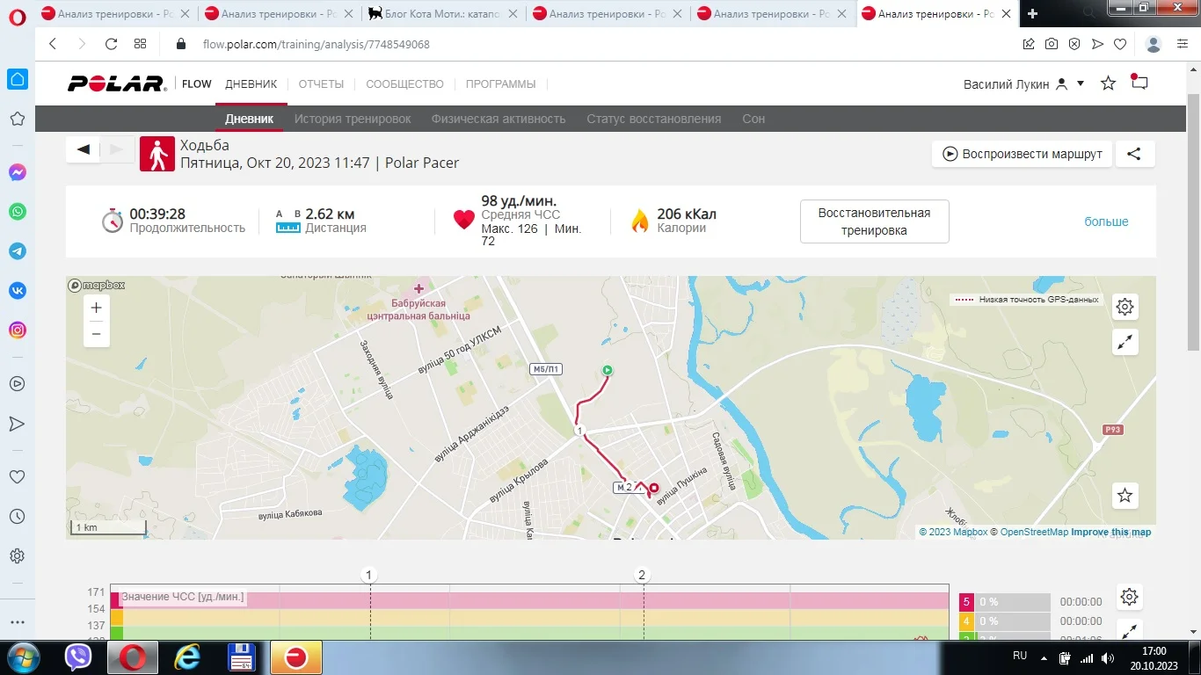Add page to bookmarks with address-bar heart

click(1120, 44)
